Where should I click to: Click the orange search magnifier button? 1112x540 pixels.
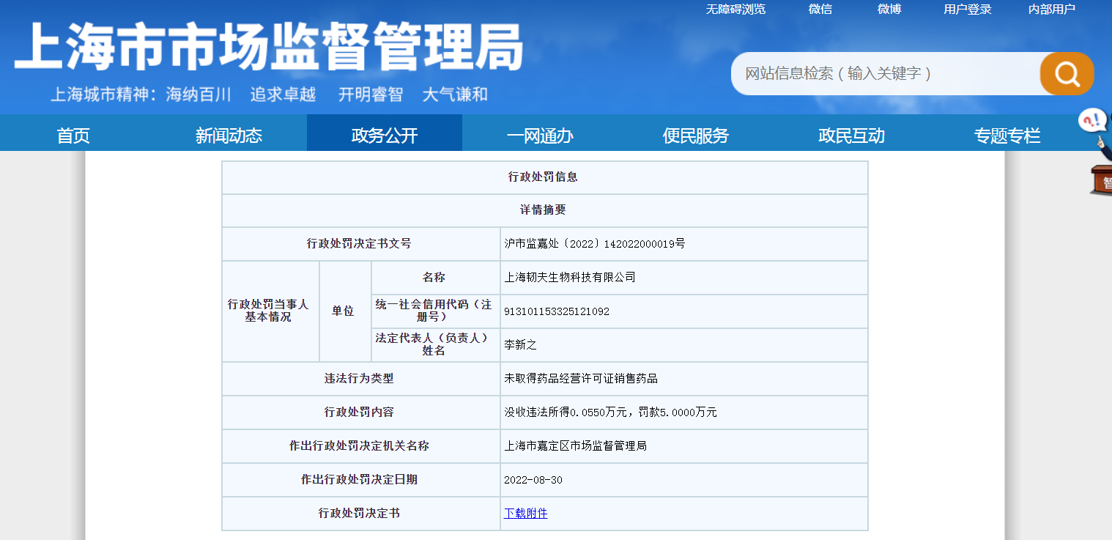tap(1067, 74)
